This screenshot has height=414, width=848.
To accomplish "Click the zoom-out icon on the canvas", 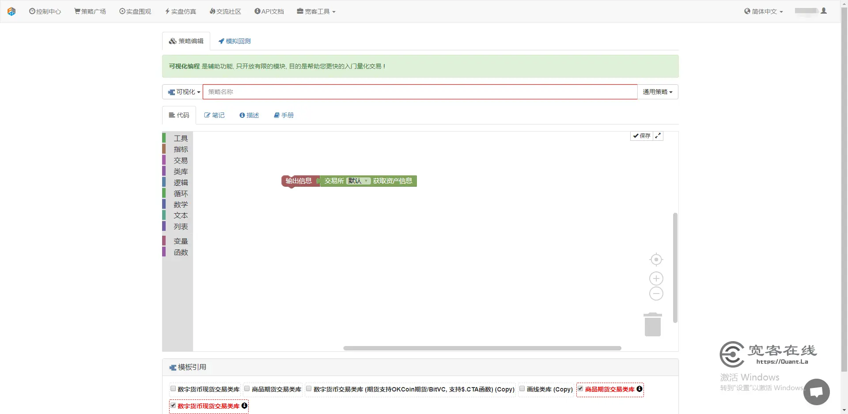I will [656, 294].
